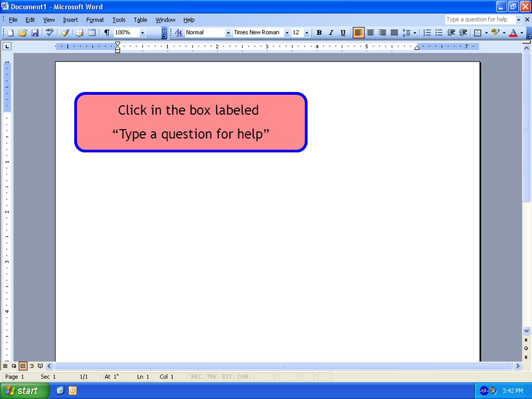Expand the font color arrow

pyautogui.click(x=522, y=33)
